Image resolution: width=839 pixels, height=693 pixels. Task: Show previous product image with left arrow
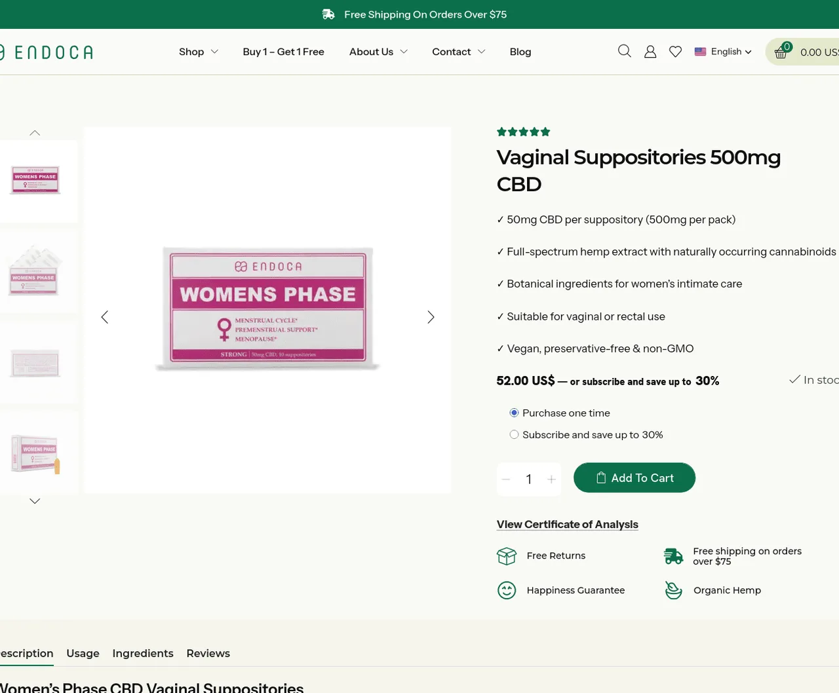pyautogui.click(x=104, y=317)
